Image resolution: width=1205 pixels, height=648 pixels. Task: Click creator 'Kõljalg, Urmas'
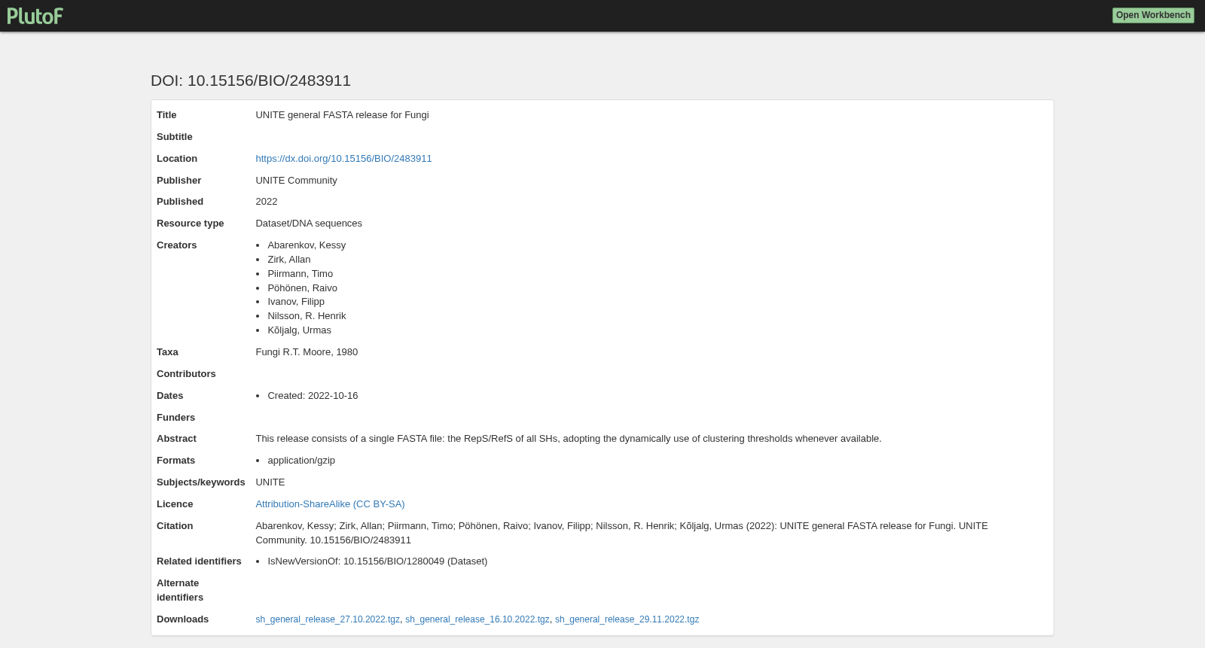299,330
